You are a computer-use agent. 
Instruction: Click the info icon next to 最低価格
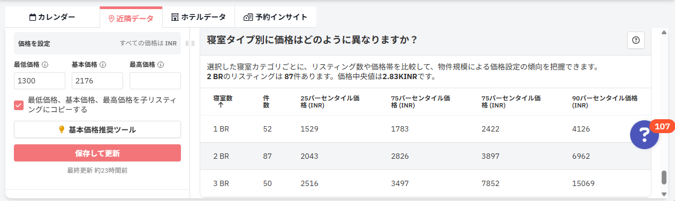[x=45, y=65]
